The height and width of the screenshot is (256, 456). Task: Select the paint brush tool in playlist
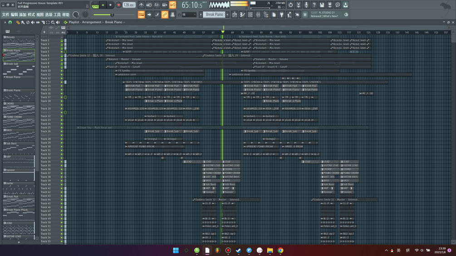23,22
